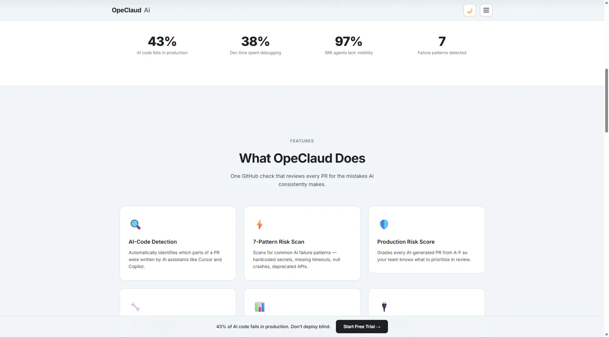Click the plug icon in the feature card
The image size is (609, 337).
point(384,307)
